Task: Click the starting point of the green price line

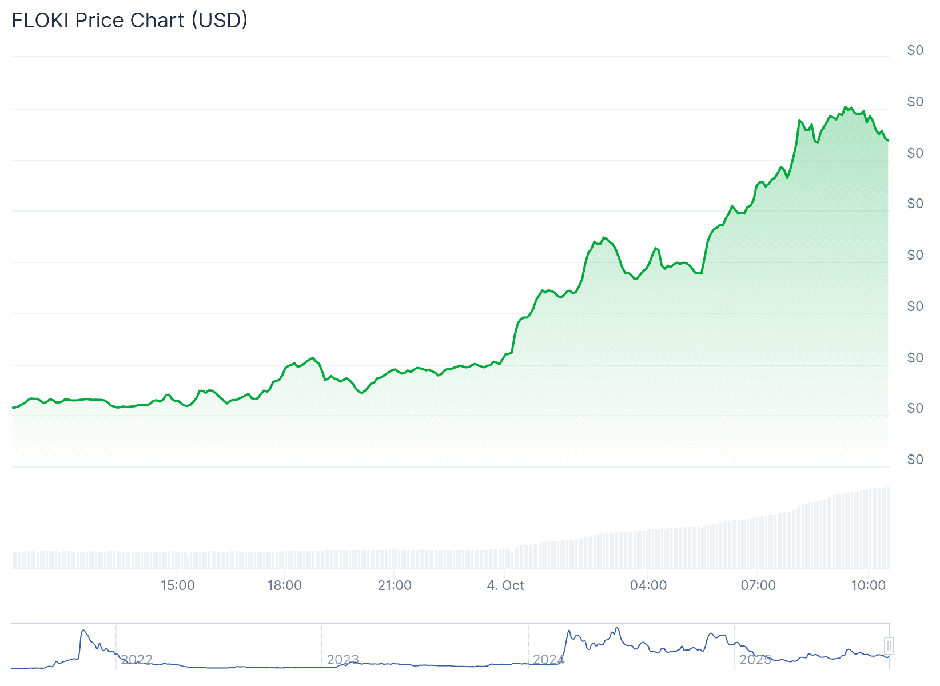Action: 13,408
